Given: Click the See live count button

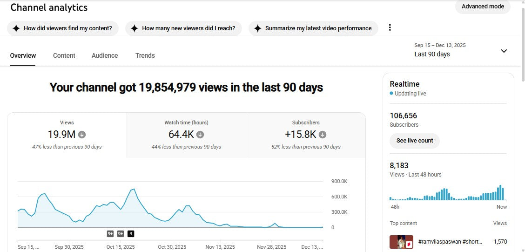Looking at the screenshot, I should click(414, 141).
